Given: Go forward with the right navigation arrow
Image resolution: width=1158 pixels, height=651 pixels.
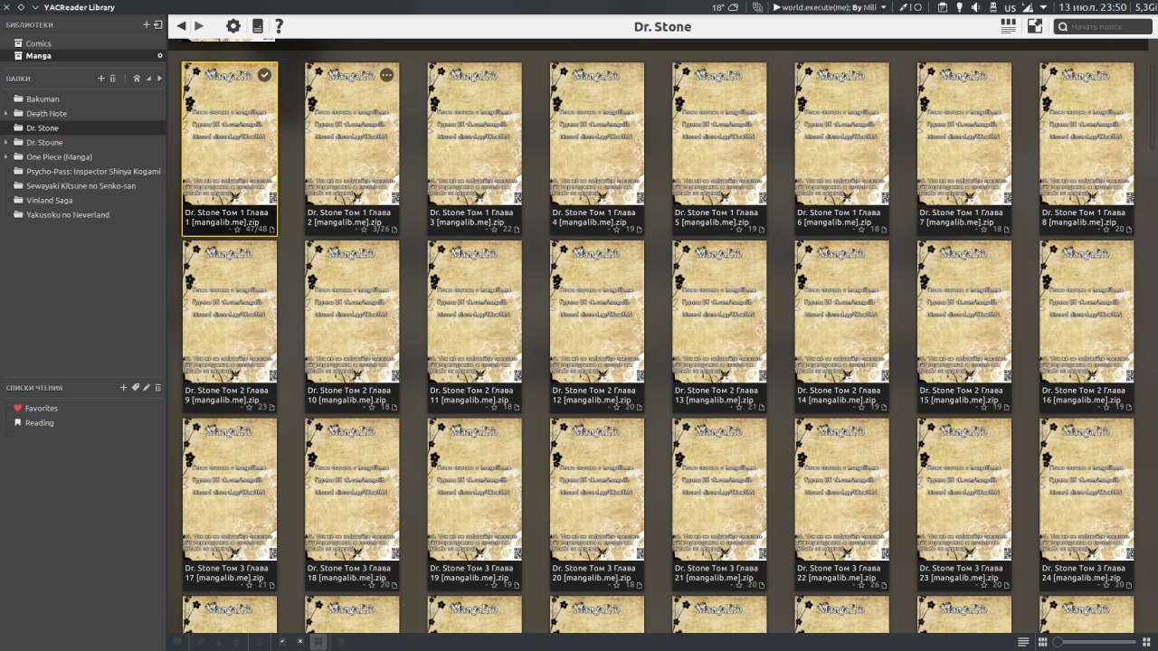Looking at the screenshot, I should tap(199, 26).
